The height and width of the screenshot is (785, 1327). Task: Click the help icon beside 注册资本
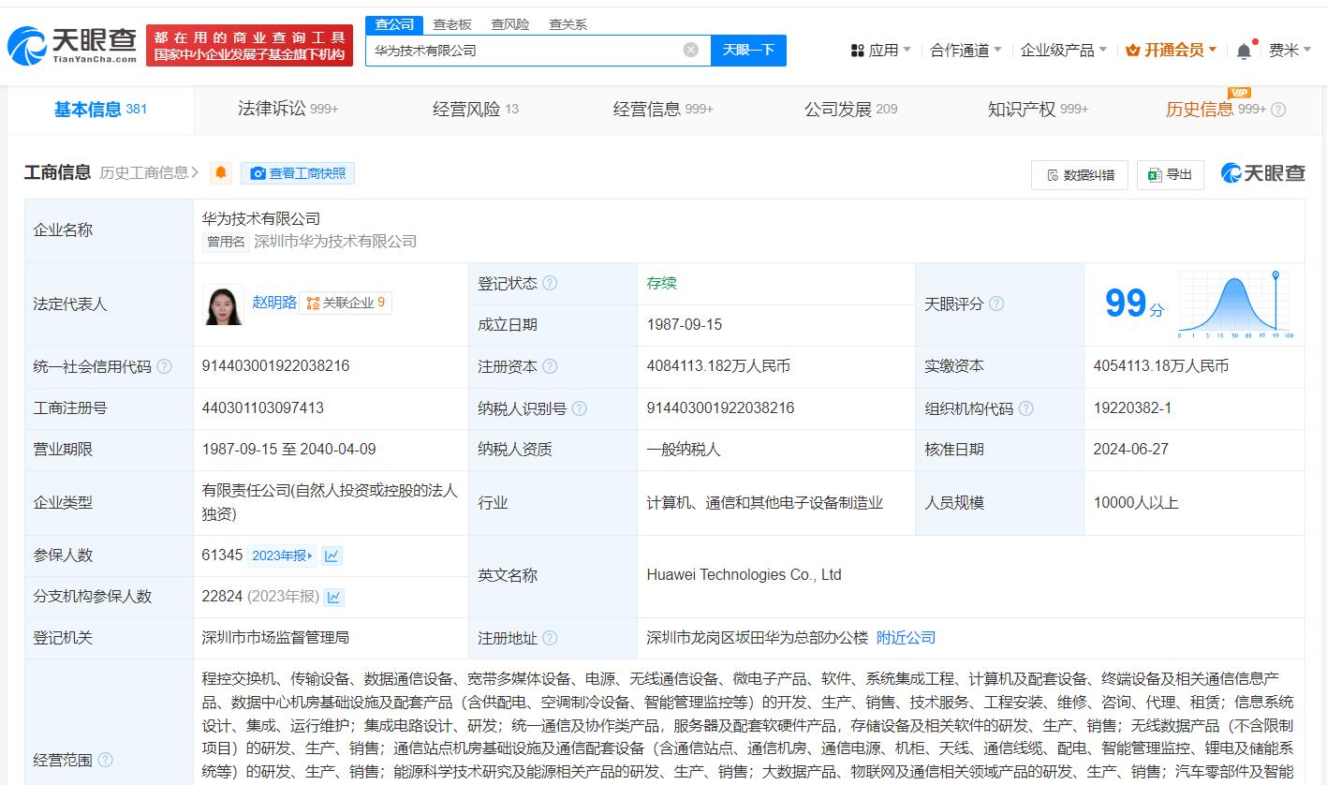pos(550,366)
